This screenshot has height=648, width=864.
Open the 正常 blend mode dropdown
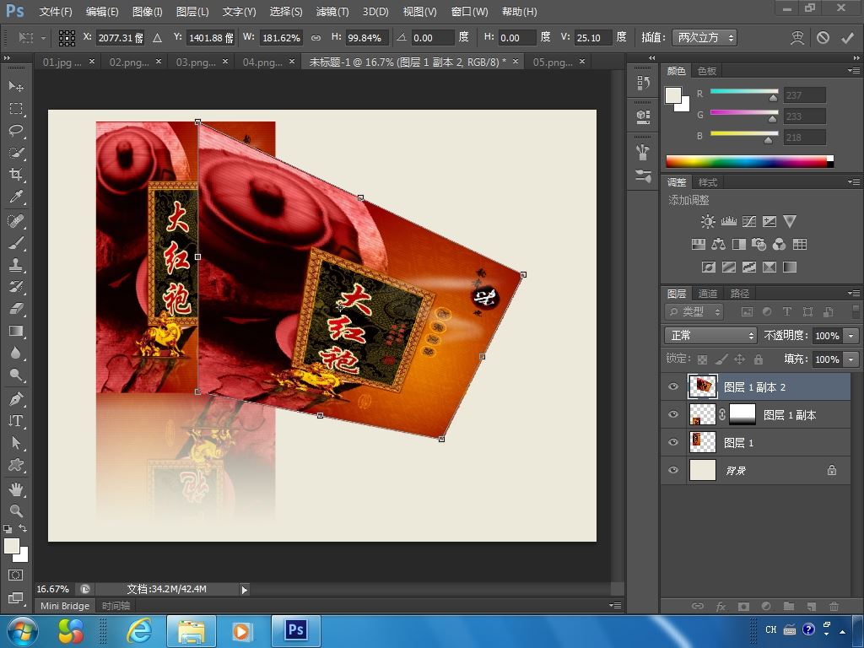[710, 336]
